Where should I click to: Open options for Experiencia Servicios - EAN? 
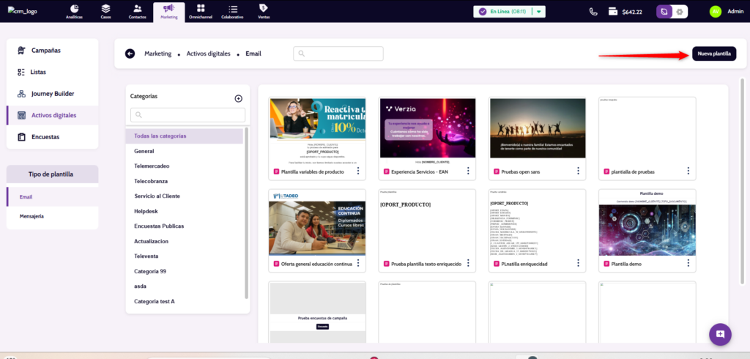tap(468, 171)
